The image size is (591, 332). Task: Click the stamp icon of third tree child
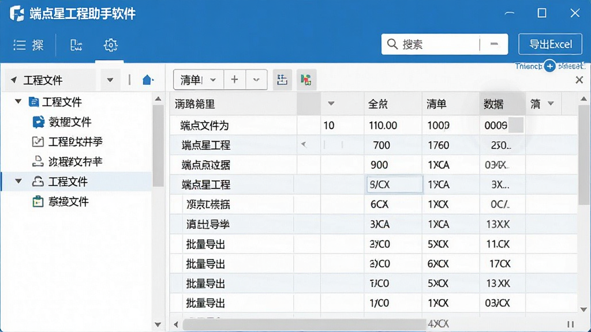coord(38,161)
